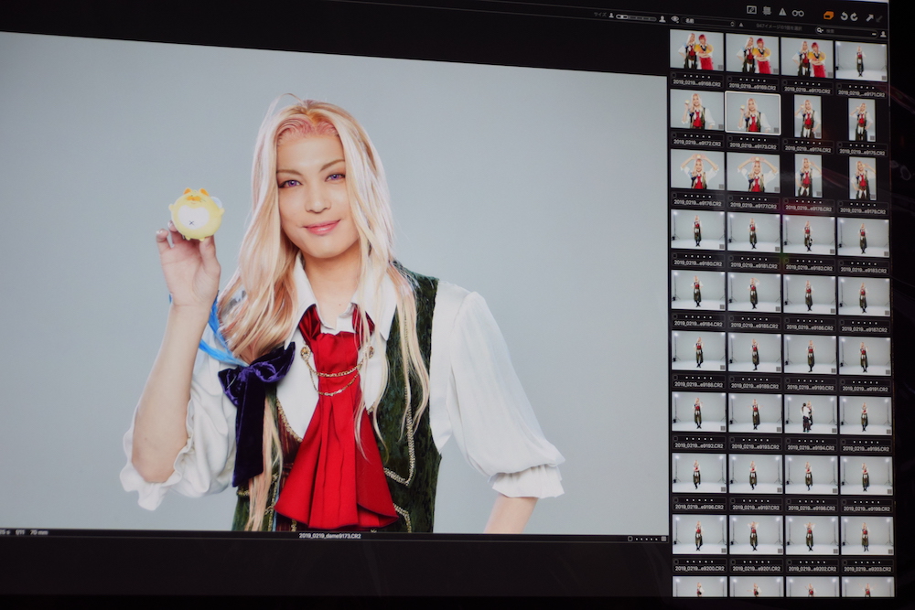Open the search magnifier options icon
The height and width of the screenshot is (610, 915).
[820, 30]
